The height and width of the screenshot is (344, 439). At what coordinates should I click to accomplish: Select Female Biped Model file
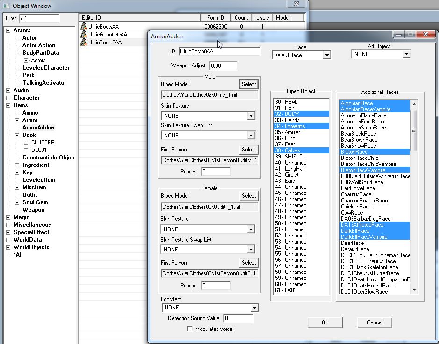tap(249, 196)
